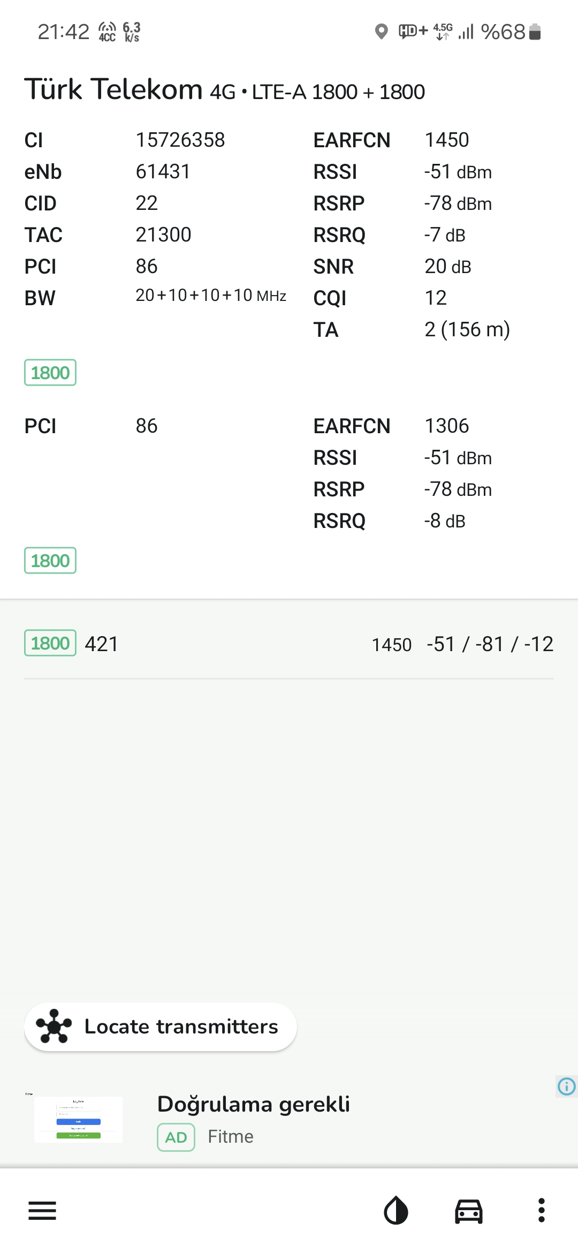Tap the TA value 2 (156 m)
Image resolution: width=578 pixels, height=1253 pixels.
pyautogui.click(x=467, y=330)
